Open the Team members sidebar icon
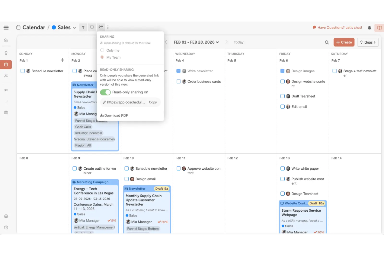The width and height of the screenshot is (384, 256). (x=6, y=75)
